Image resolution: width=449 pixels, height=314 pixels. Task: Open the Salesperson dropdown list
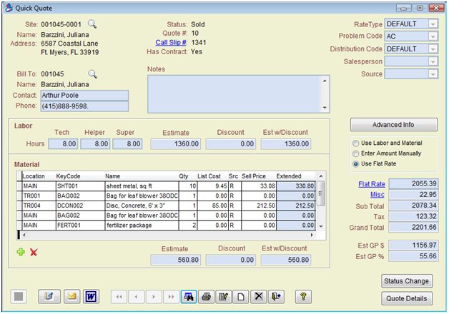coord(433,61)
